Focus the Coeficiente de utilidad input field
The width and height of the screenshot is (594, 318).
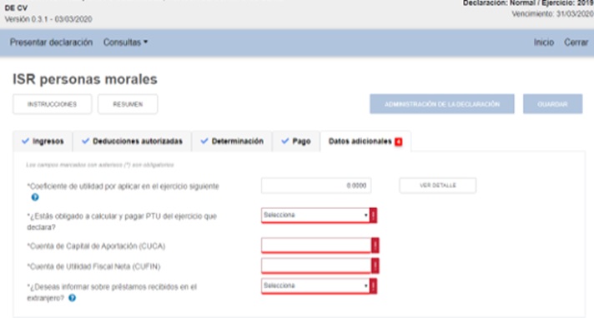pos(316,186)
